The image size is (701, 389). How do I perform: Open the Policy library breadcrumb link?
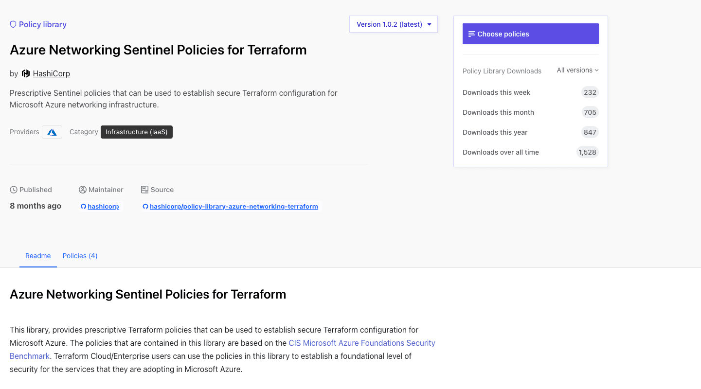42,24
